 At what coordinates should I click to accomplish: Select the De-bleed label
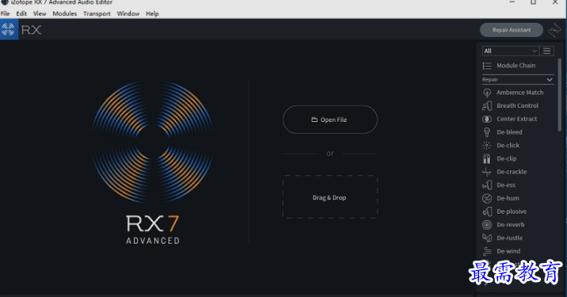[x=509, y=132]
